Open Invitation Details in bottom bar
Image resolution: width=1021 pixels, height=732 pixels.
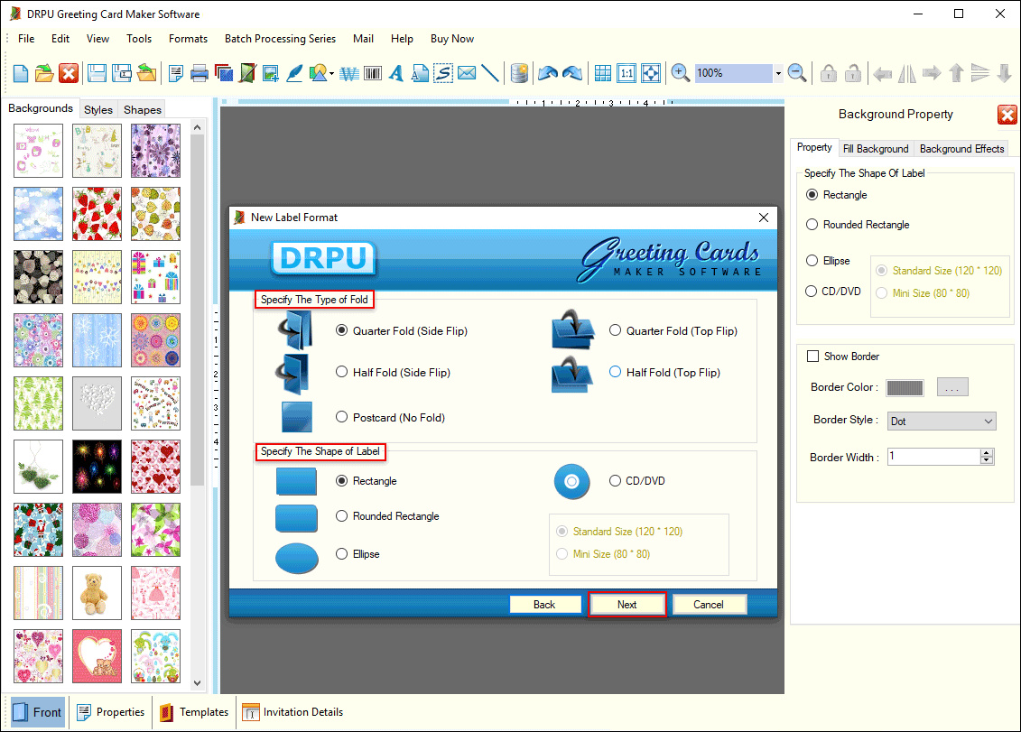[x=293, y=712]
